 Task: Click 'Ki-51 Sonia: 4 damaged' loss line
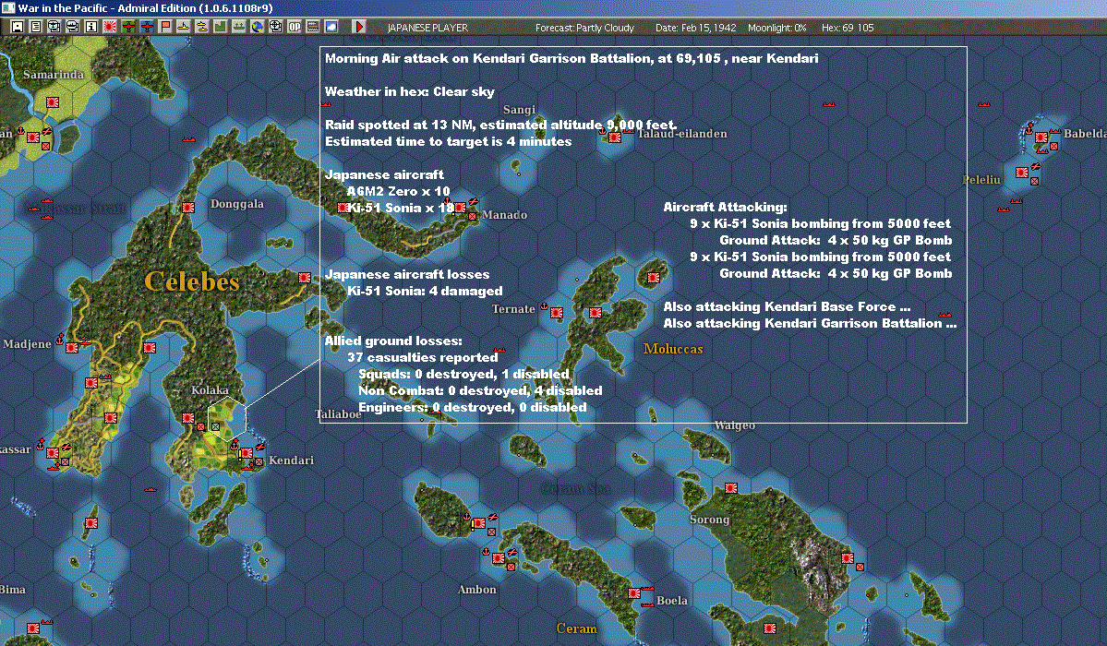tap(425, 291)
